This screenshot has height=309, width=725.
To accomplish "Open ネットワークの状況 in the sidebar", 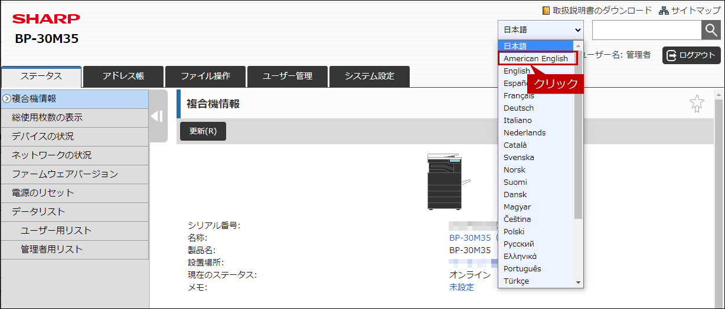I will tap(75, 155).
